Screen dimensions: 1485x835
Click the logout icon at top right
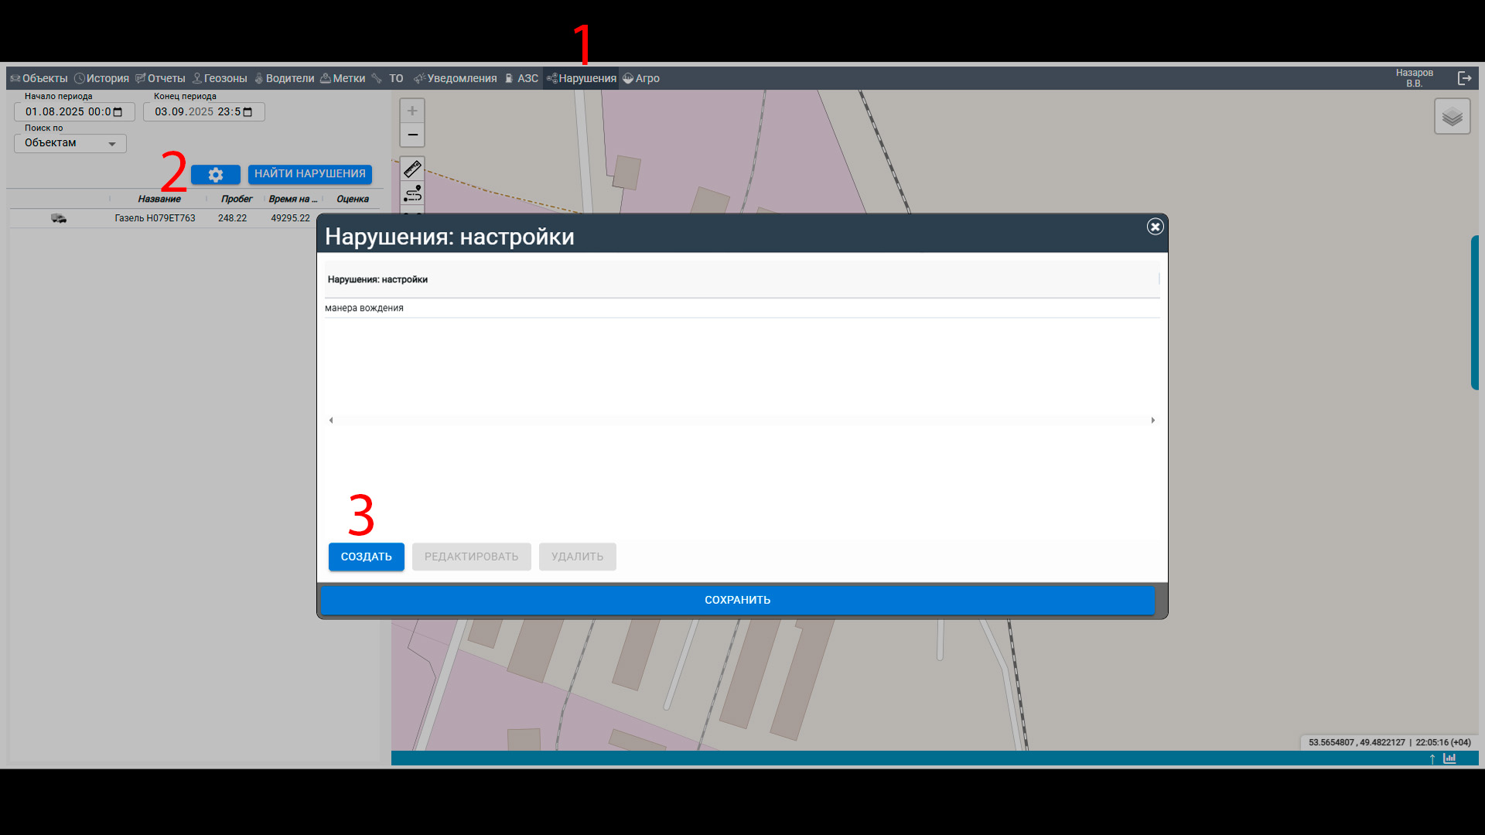[1464, 78]
